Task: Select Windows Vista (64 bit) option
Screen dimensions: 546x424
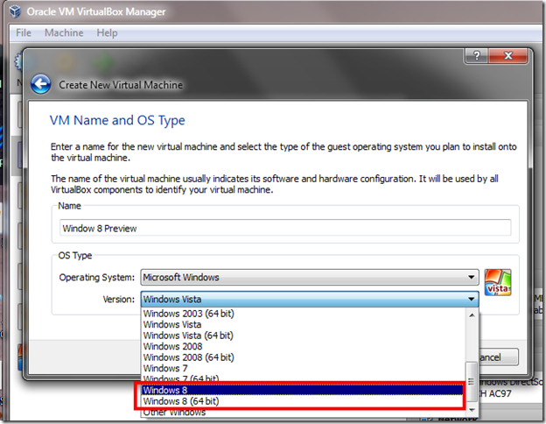Action: tap(303, 336)
